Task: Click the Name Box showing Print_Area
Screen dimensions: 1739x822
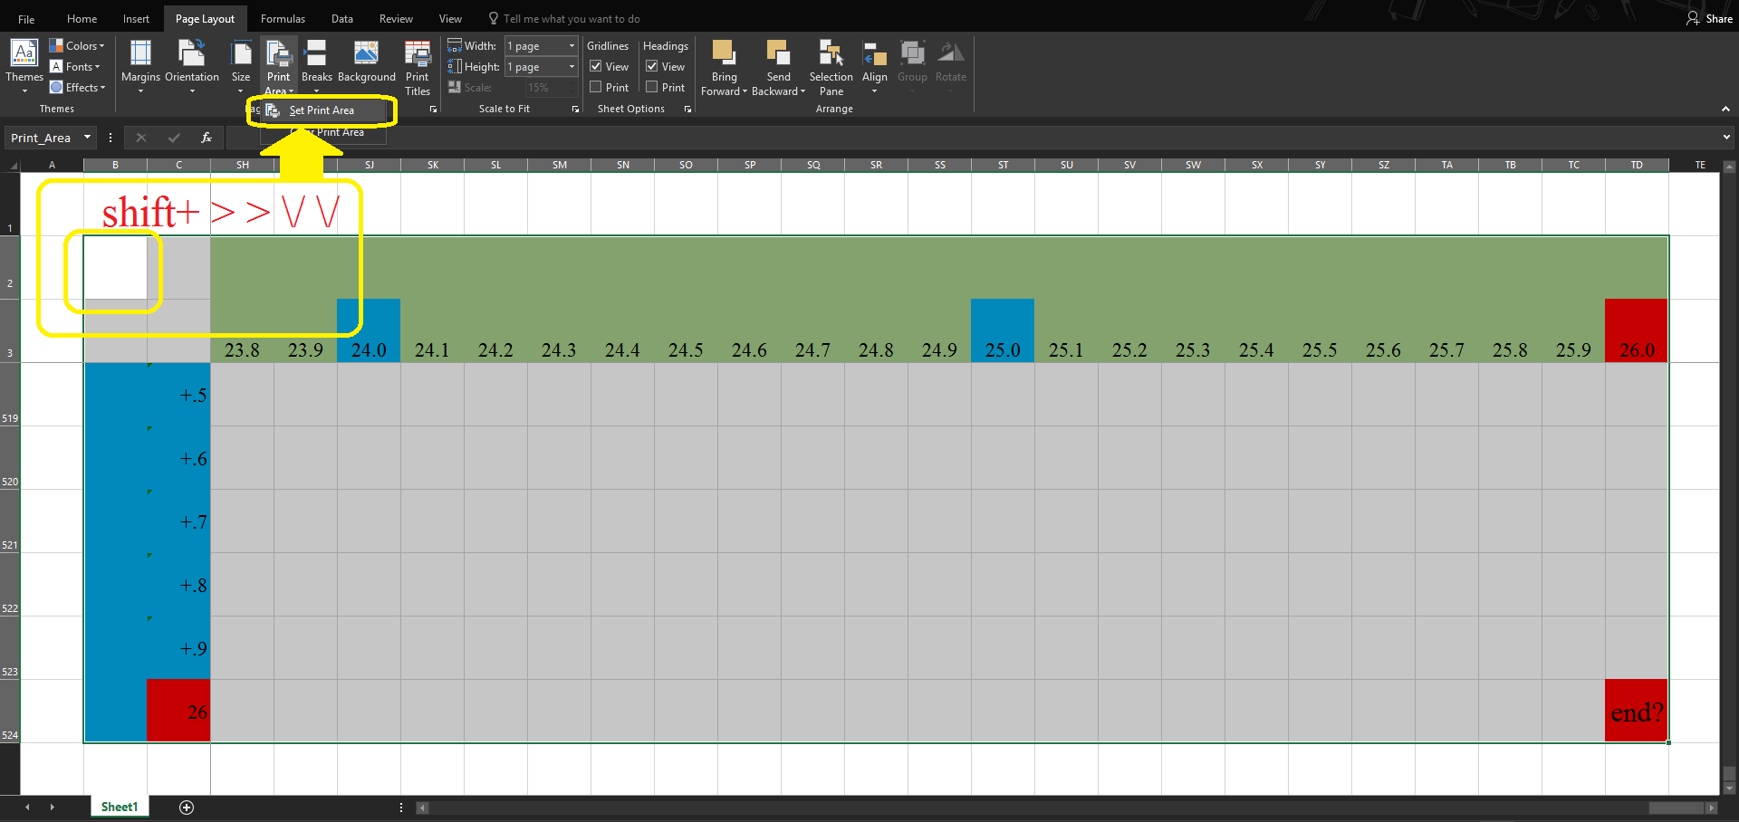Action: pos(42,138)
